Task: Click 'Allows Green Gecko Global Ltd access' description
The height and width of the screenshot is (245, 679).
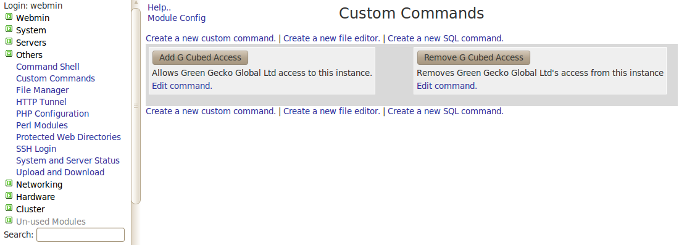Action: pyautogui.click(x=262, y=73)
